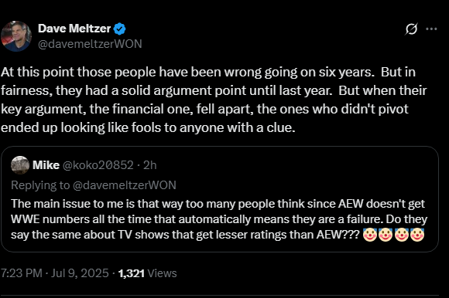Image resolution: width=449 pixels, height=298 pixels.
Task: Open Mike's display name in quoted post
Action: [x=46, y=165]
